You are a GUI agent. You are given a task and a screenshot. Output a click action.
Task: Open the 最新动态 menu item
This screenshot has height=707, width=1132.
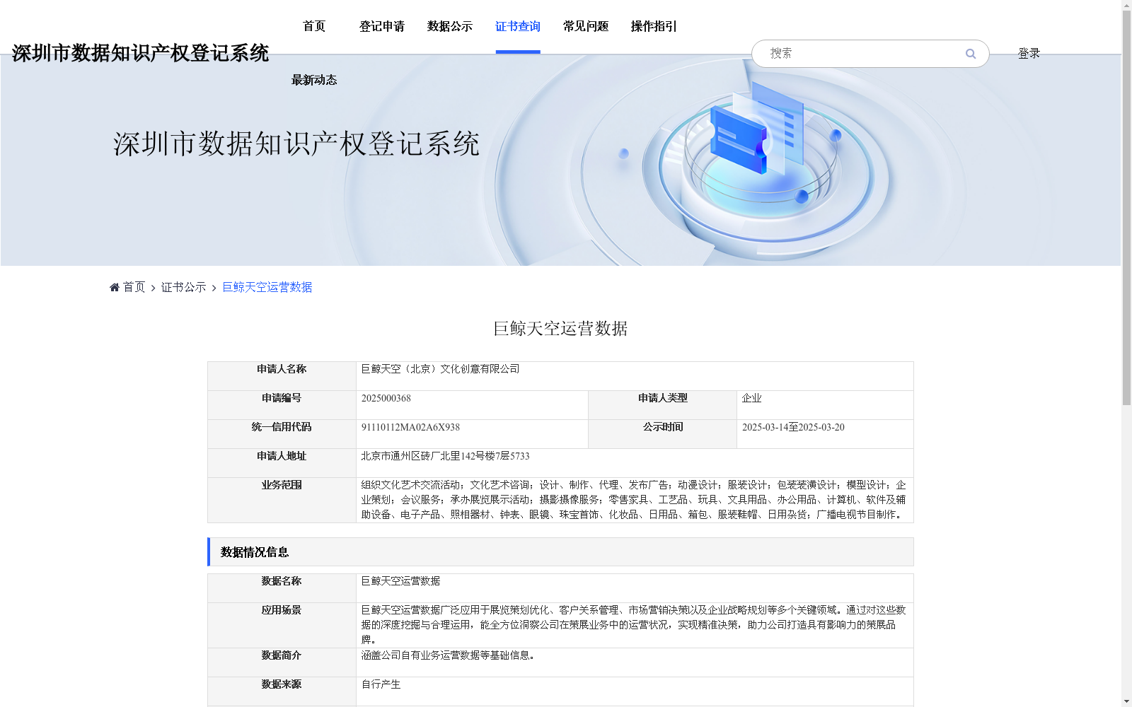(314, 80)
